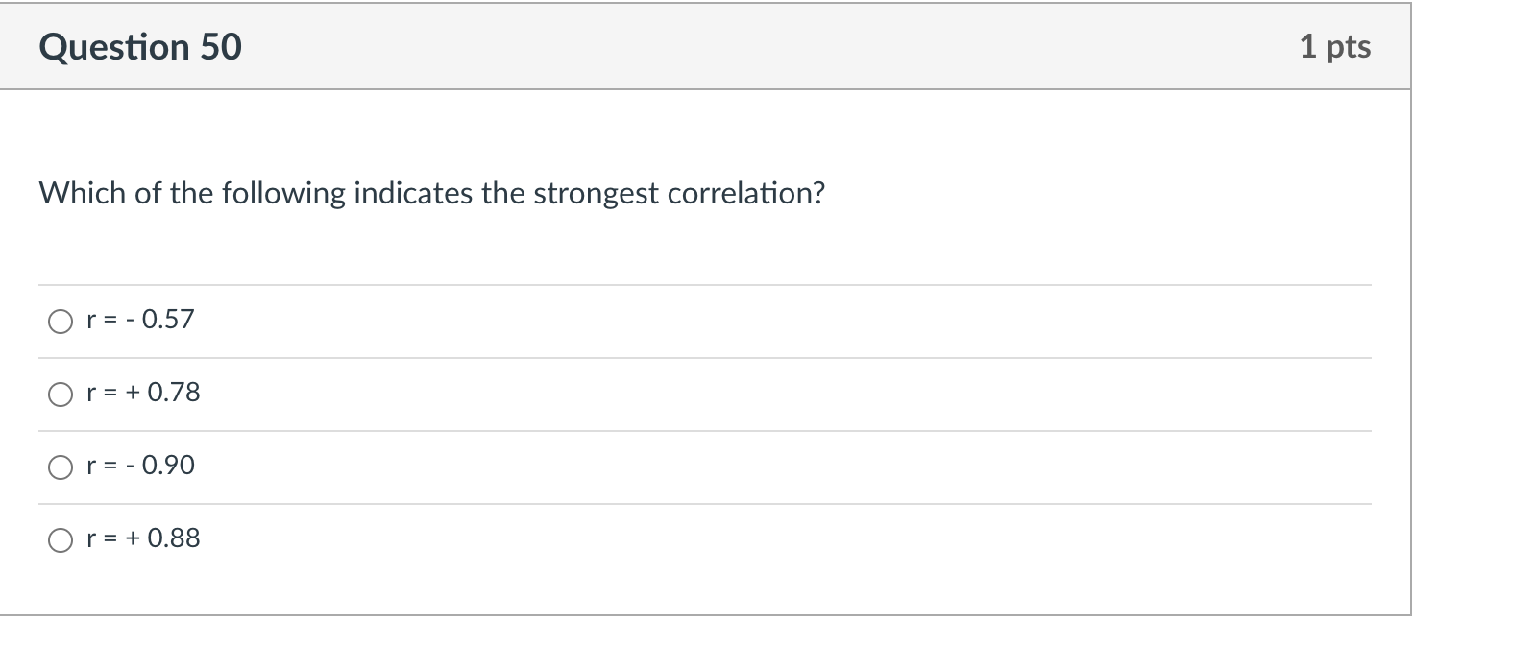Click the Question 50 heading
The height and width of the screenshot is (670, 1535).
tap(140, 45)
